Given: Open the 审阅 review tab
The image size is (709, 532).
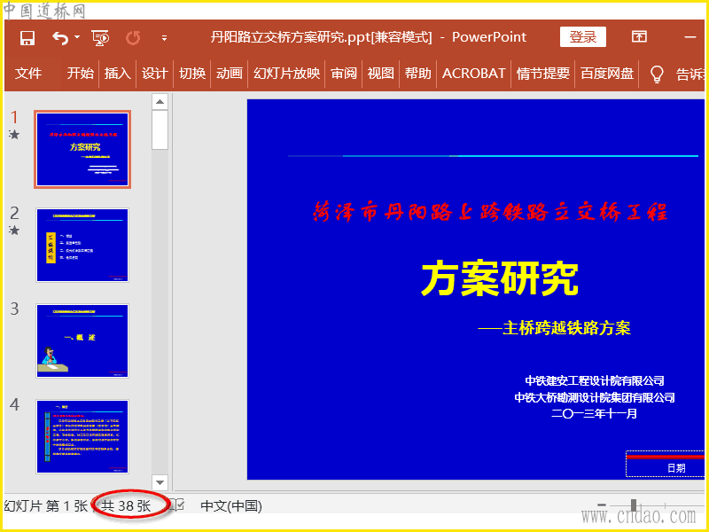Looking at the screenshot, I should [x=344, y=74].
